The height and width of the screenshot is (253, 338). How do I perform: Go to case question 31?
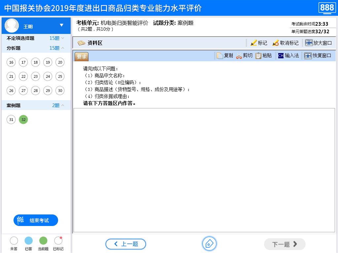(11, 119)
